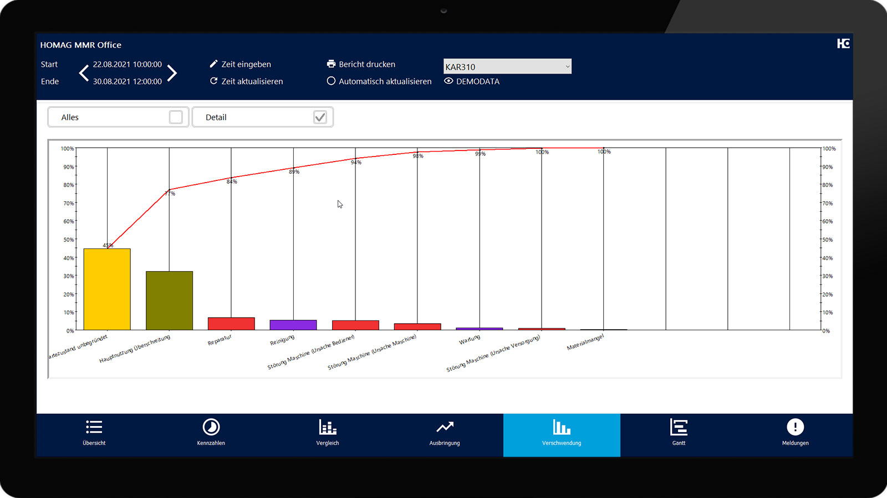Viewport: 887px width, 498px height.
Task: Click the olive Hauptnutzung Überschreitung bar
Action: tap(169, 300)
